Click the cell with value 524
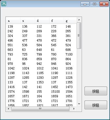Image resolution: width=110 pixels, height=120 pixels. pos(68,45)
